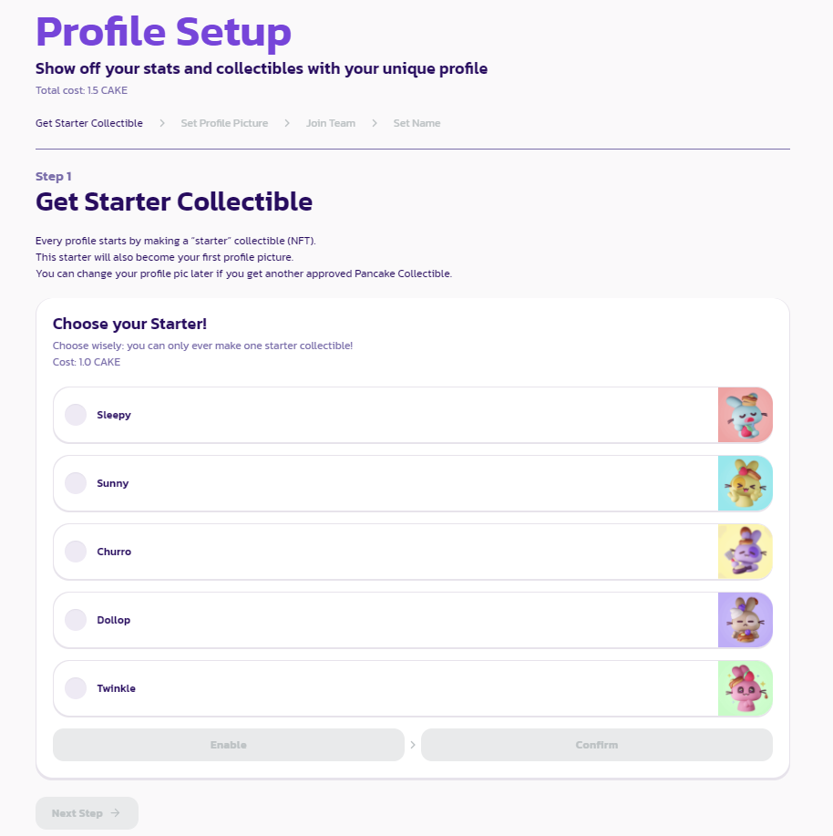The height and width of the screenshot is (836, 833).
Task: Open the Join Team step
Action: click(331, 123)
